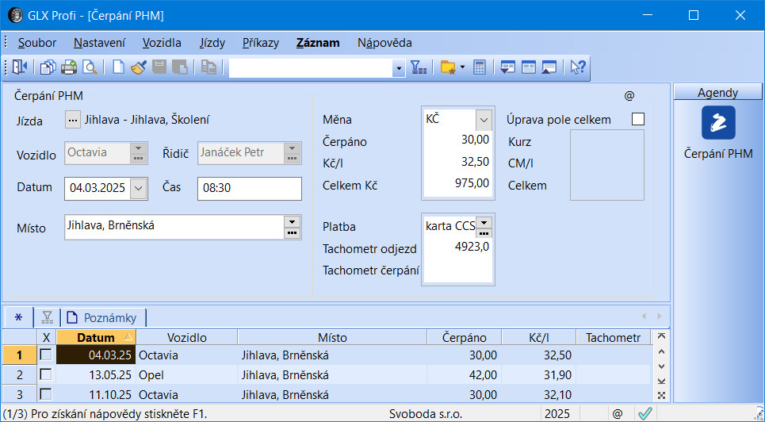
Task: Click the filter funnel toolbar icon
Action: [x=419, y=67]
